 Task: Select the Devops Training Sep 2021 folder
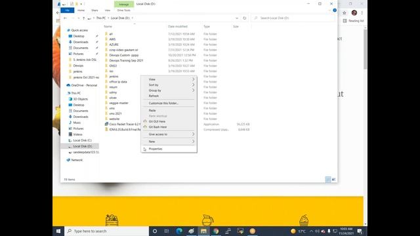[x=126, y=60]
